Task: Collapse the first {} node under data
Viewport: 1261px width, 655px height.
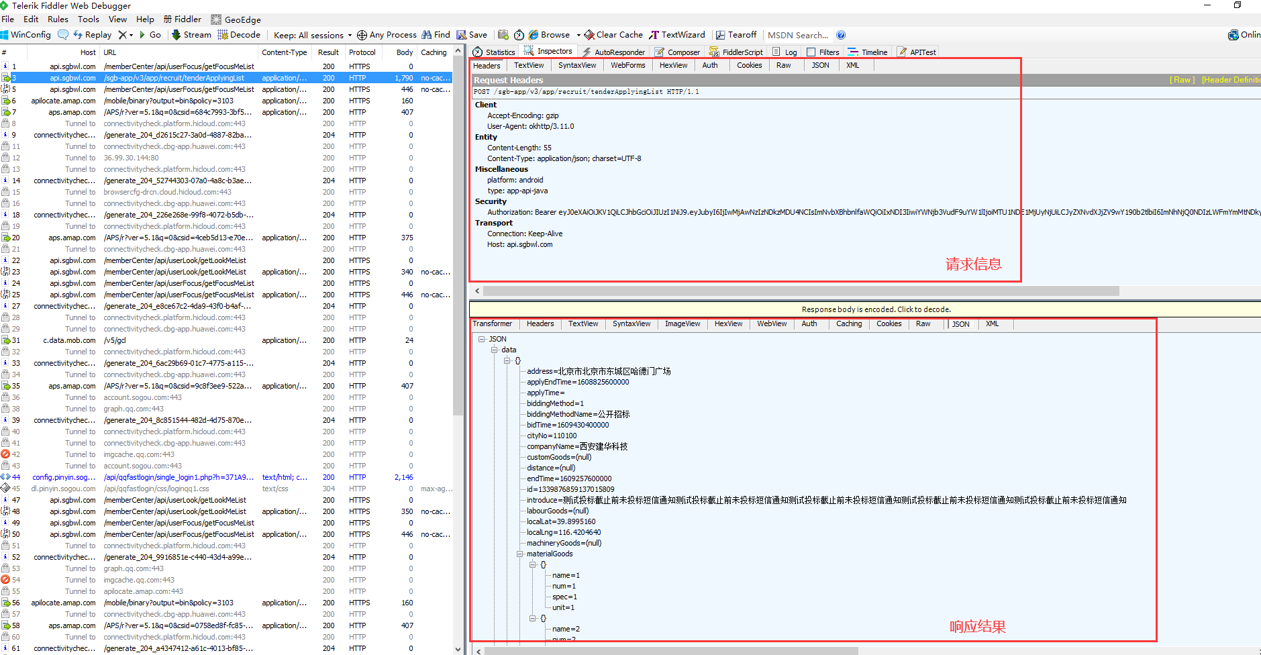Action: [507, 360]
